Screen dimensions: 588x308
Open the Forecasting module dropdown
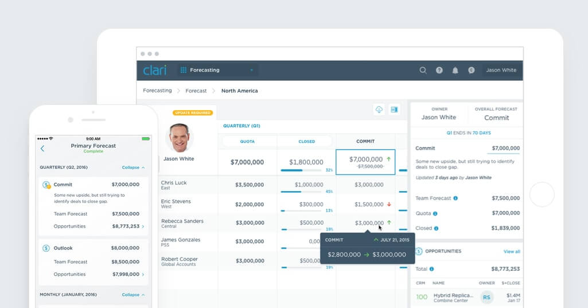[x=217, y=70]
